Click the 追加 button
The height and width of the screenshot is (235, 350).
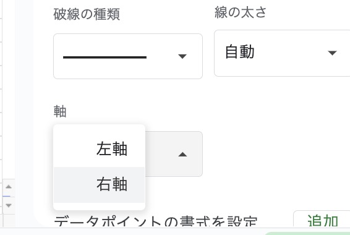pos(323,220)
